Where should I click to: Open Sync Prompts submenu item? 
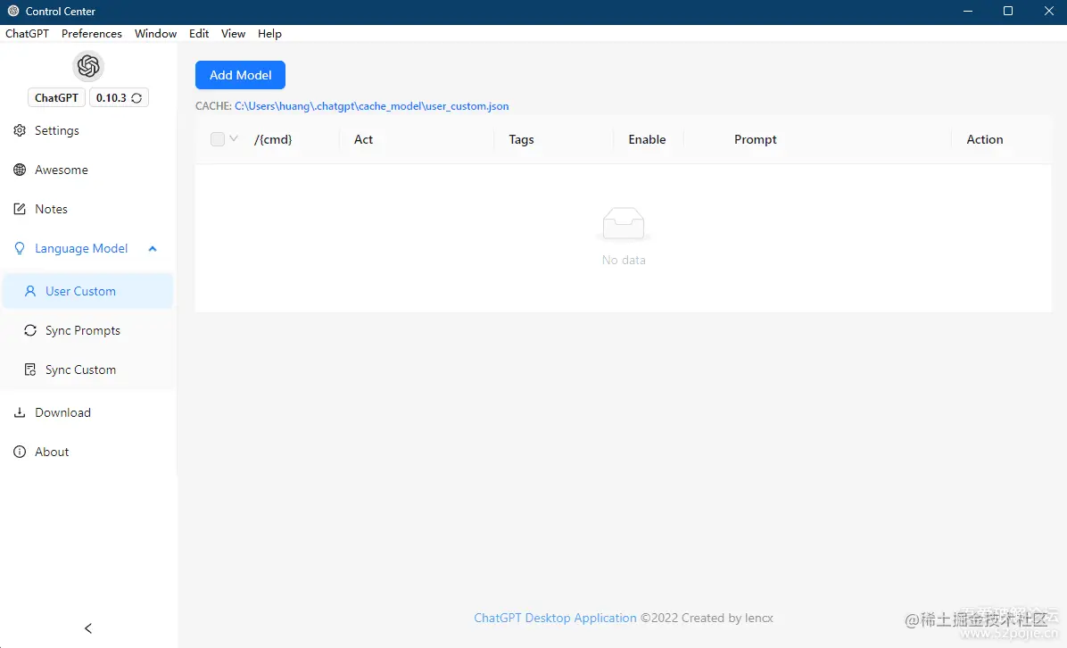(88, 331)
